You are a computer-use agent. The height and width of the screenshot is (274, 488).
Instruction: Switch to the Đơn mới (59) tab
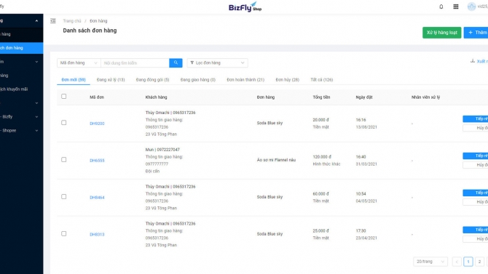74,80
